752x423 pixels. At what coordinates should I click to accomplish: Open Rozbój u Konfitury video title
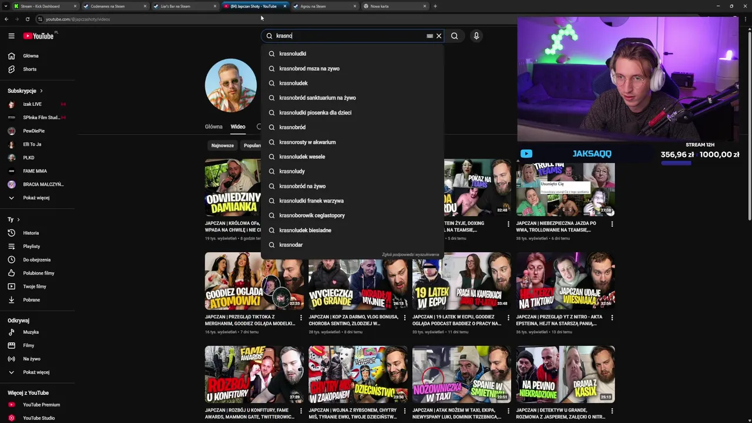250,414
